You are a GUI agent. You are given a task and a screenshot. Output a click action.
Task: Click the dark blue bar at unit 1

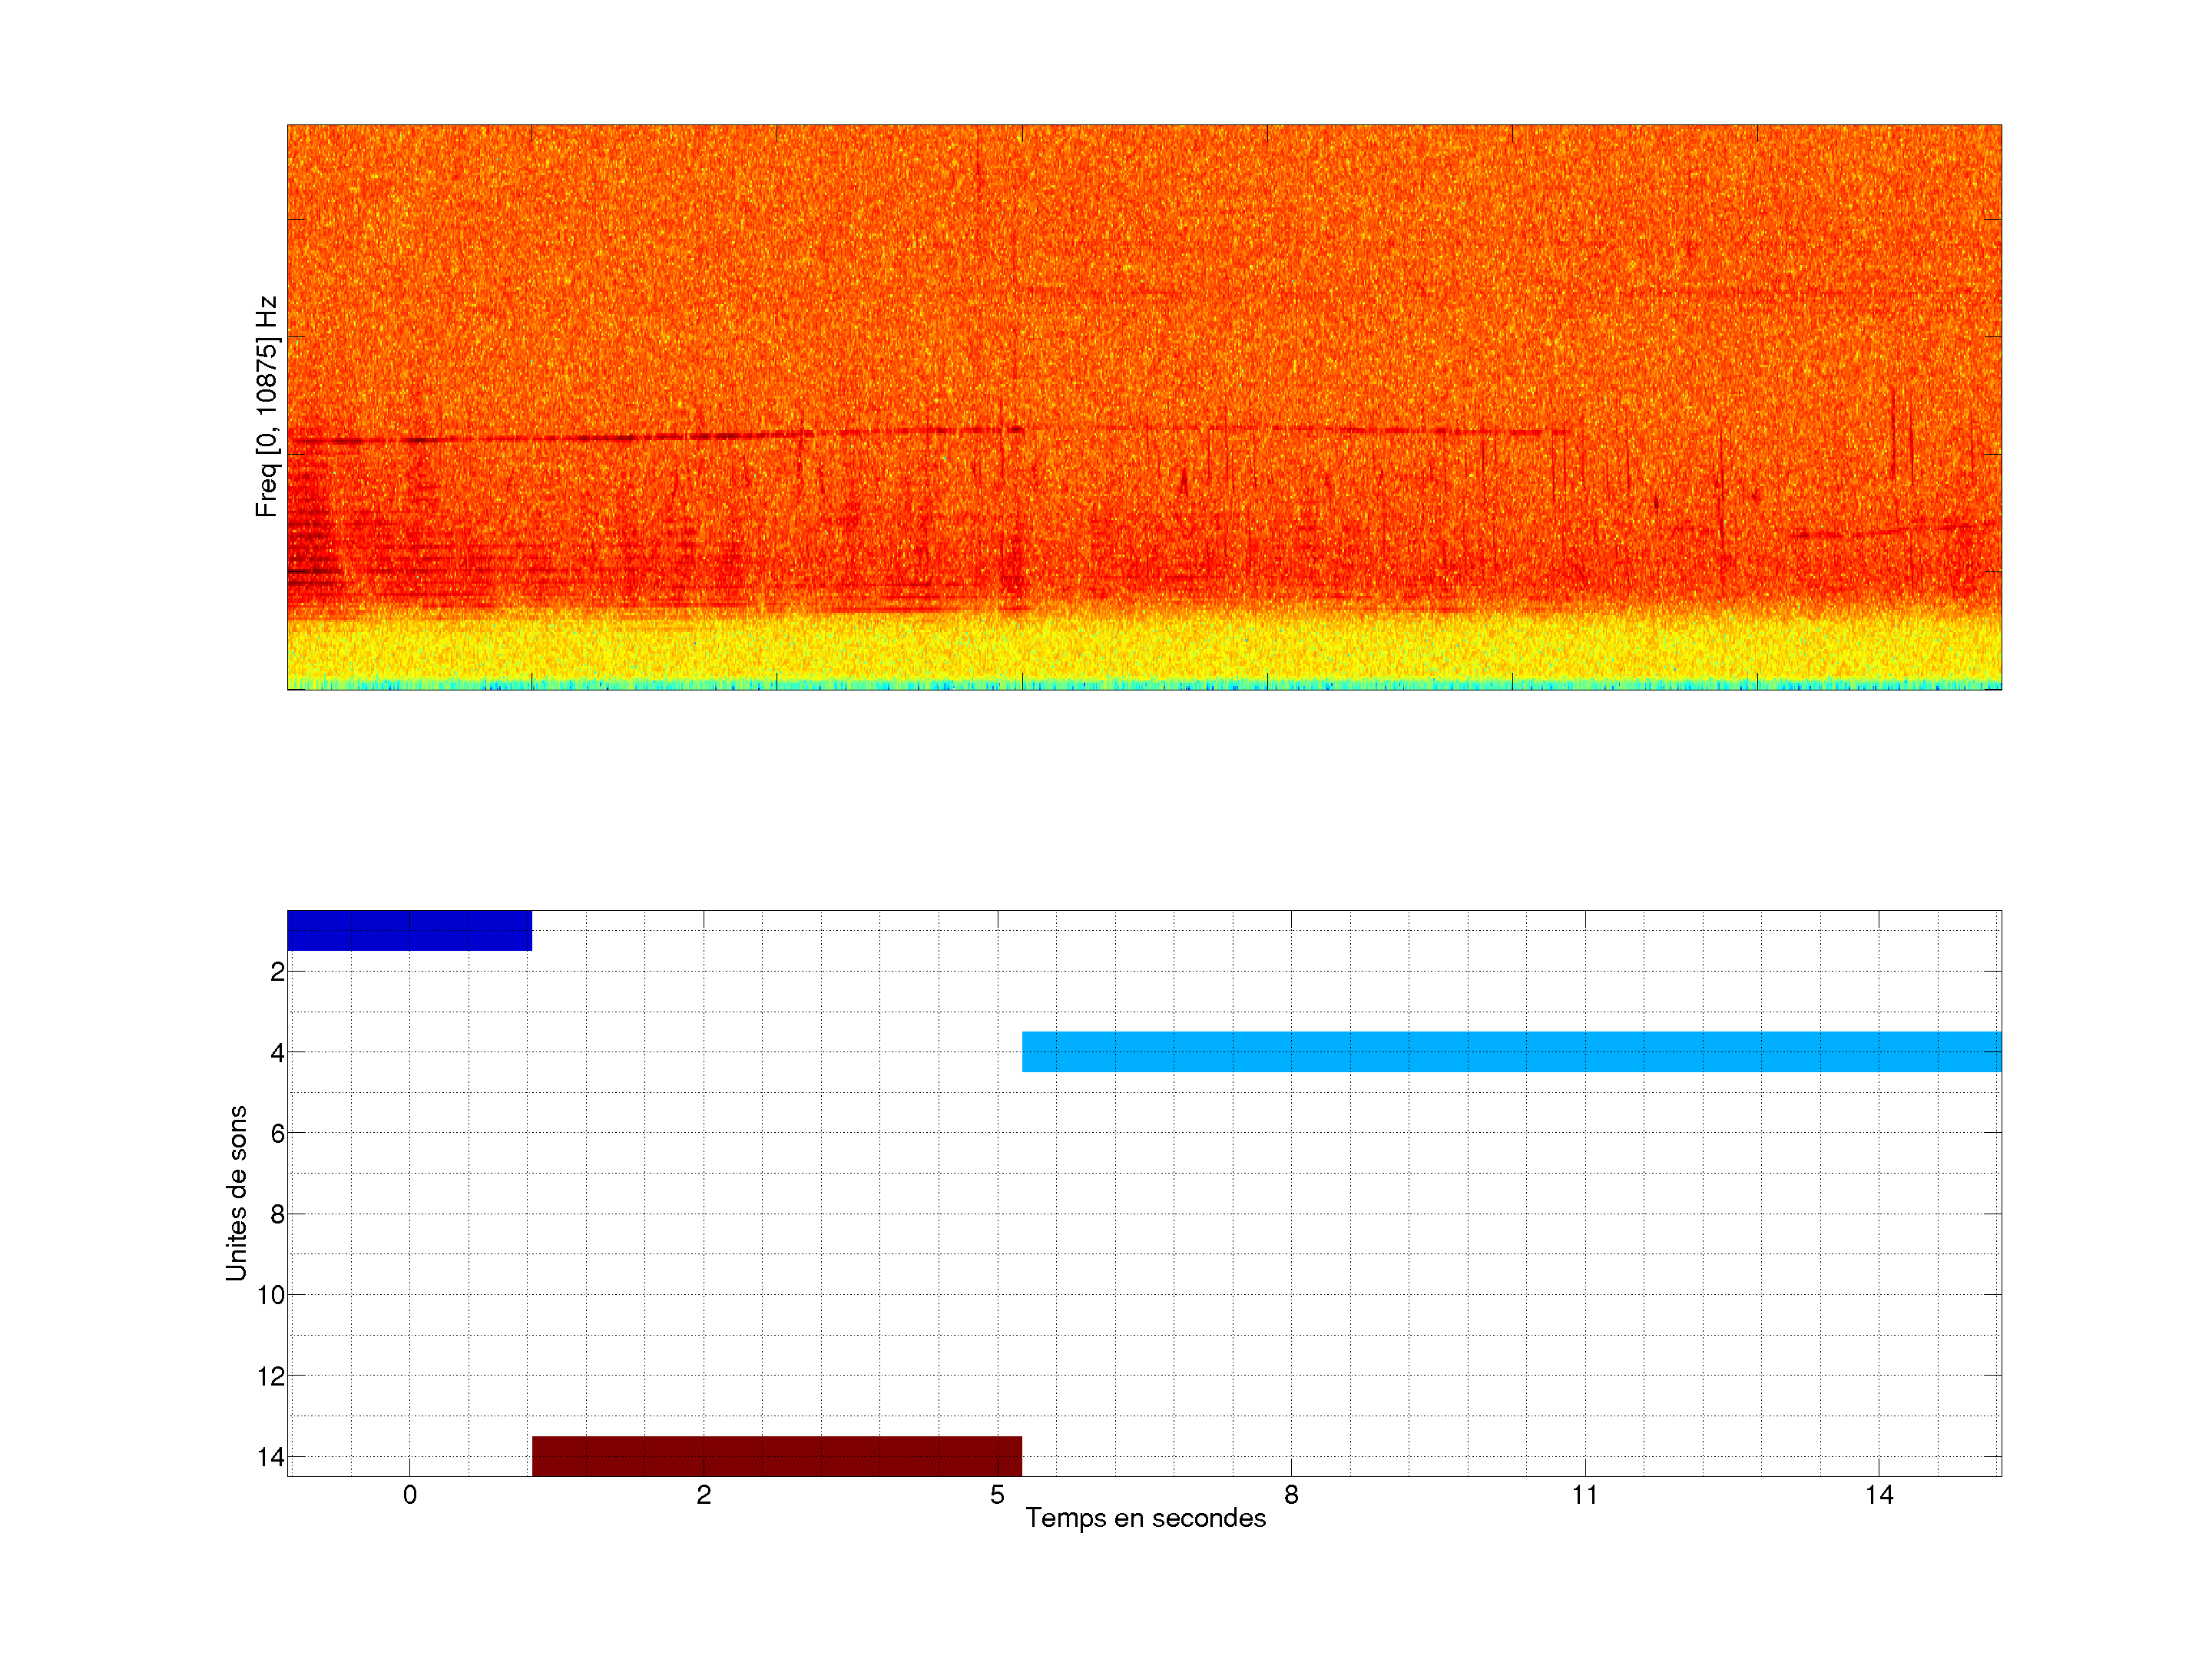click(409, 930)
